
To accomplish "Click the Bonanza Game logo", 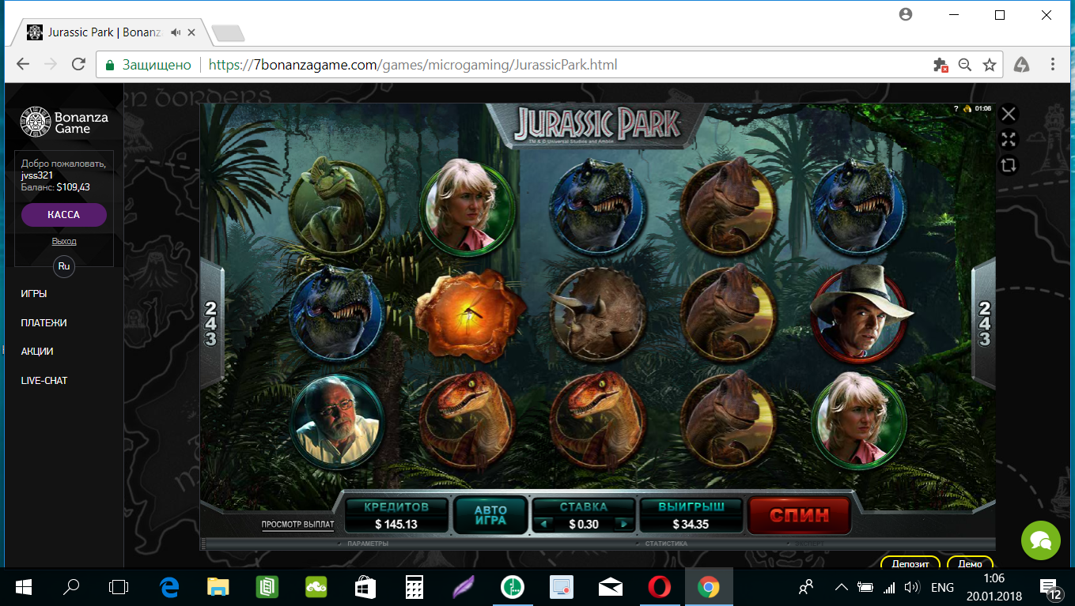I will click(x=64, y=122).
